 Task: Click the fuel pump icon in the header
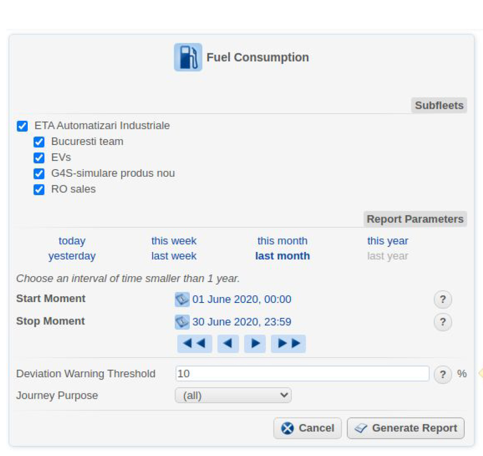coord(188,57)
